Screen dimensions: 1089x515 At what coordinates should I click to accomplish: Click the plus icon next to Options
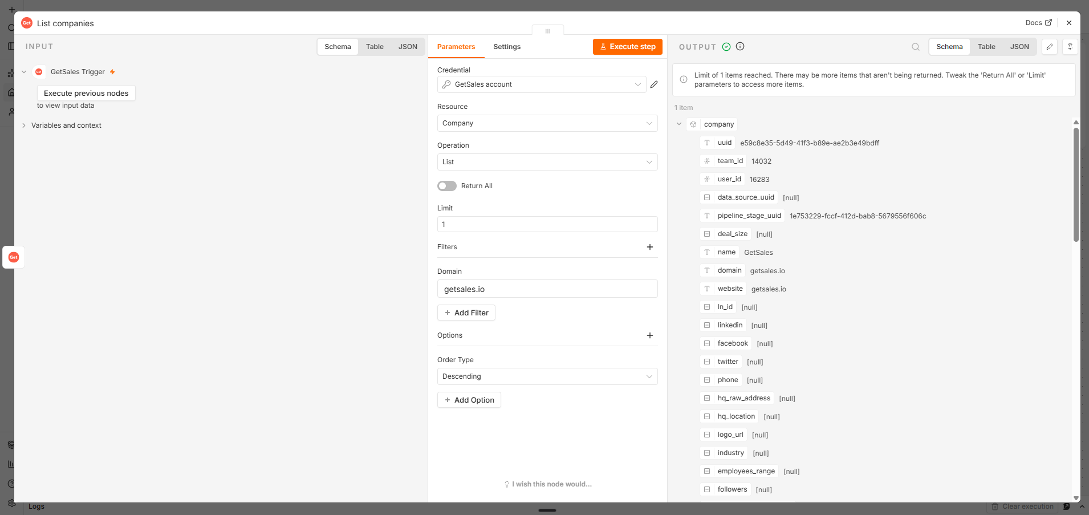point(650,335)
